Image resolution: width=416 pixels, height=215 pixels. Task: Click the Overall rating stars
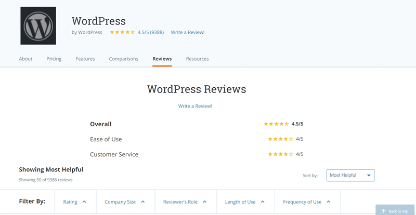point(276,124)
